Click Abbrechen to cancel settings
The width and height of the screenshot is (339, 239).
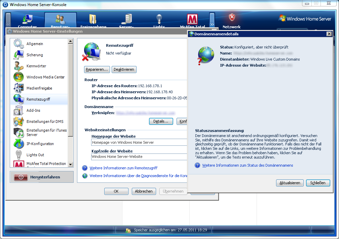pyautogui.click(x=144, y=192)
